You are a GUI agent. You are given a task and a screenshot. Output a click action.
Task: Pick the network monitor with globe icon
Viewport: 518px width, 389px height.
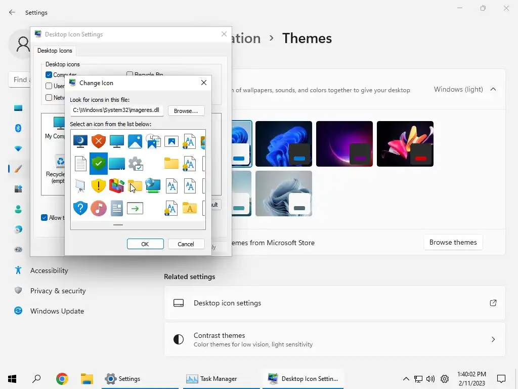click(x=153, y=186)
